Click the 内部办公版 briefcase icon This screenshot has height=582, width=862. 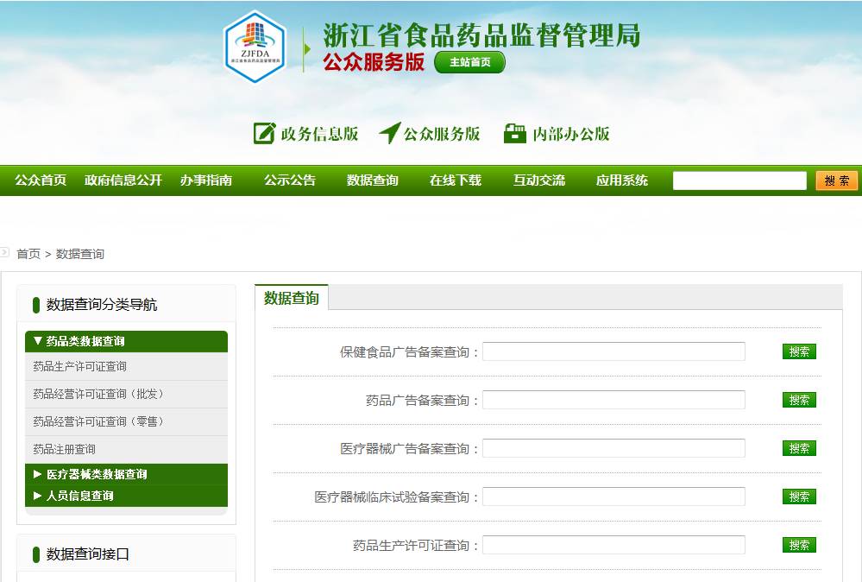(515, 133)
